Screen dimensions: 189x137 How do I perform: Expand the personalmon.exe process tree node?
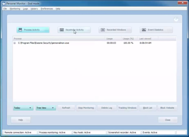coord(15,43)
